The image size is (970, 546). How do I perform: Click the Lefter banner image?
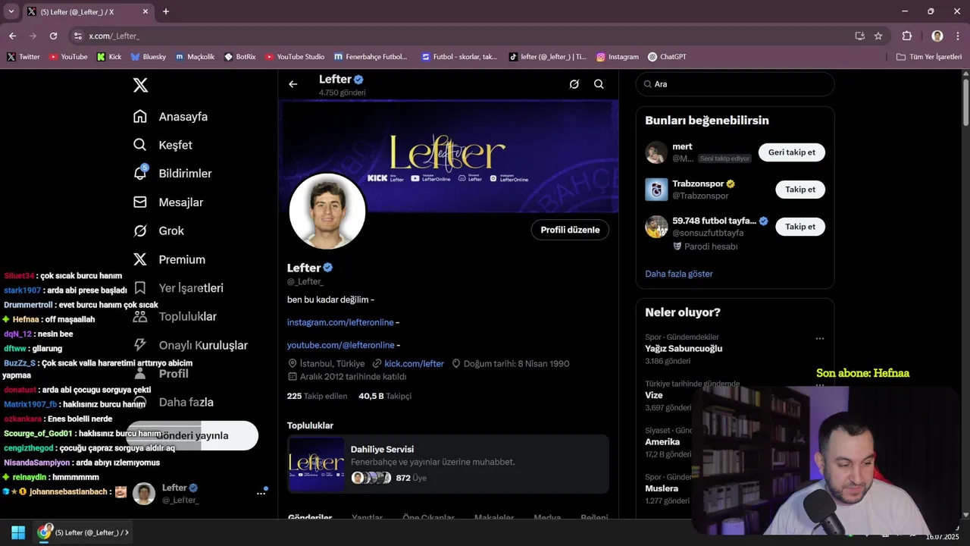coord(449,155)
